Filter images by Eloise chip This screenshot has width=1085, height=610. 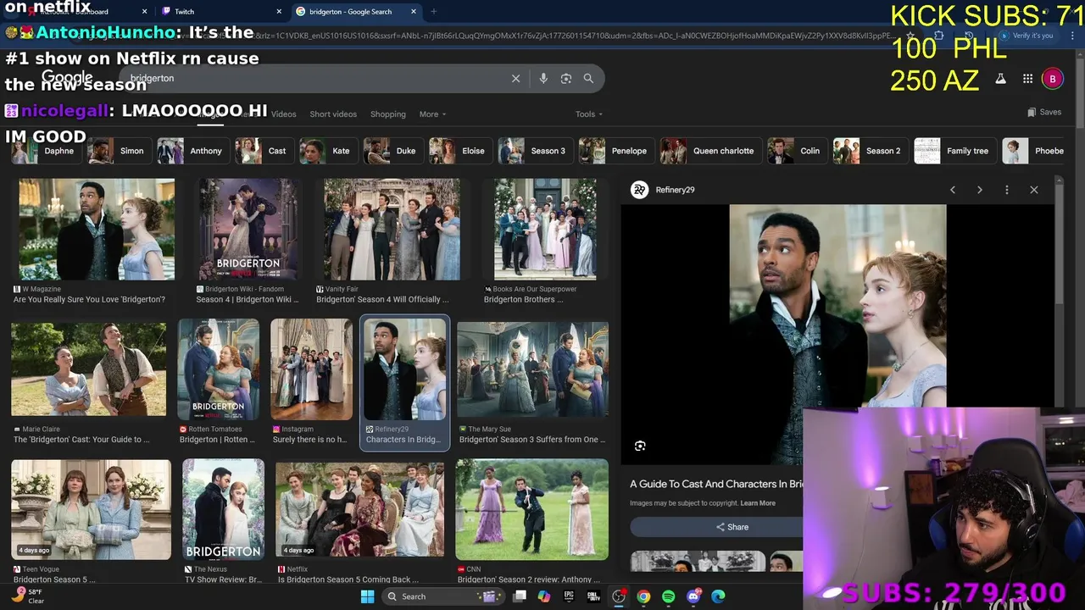pos(460,151)
